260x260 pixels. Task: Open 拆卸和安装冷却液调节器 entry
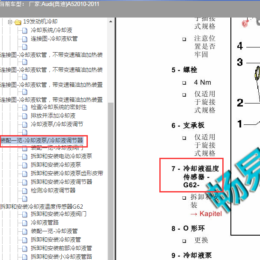(61, 182)
